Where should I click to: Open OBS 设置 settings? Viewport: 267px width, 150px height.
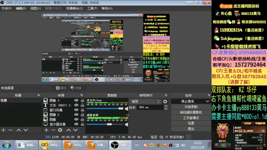191,123
